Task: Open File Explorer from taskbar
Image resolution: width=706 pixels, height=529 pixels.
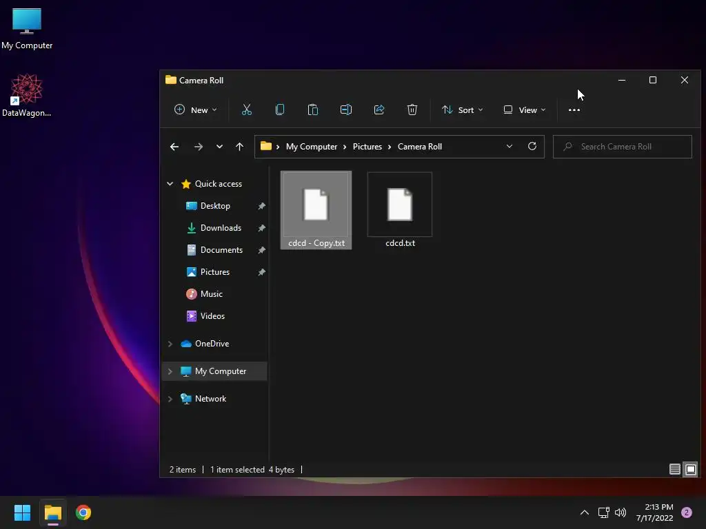Action: (x=52, y=512)
